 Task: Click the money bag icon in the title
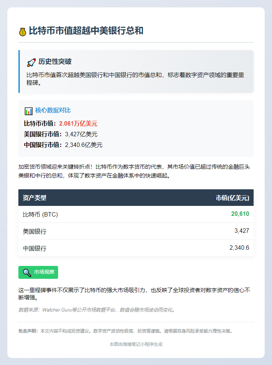22,32
